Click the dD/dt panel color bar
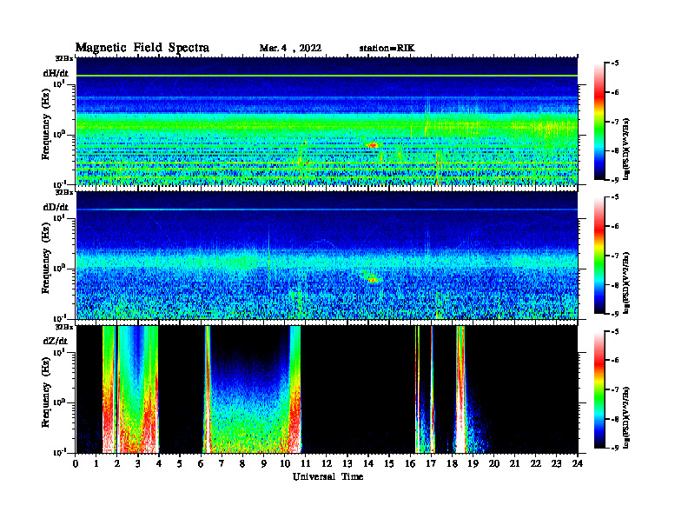688x532 pixels. tap(599, 255)
